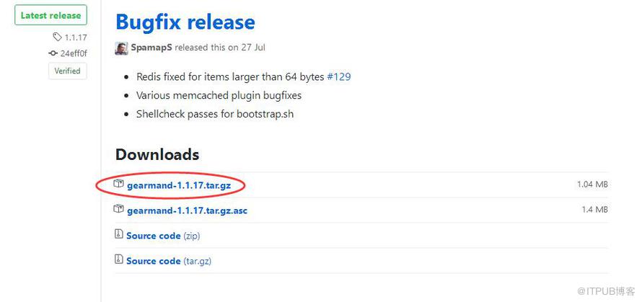The image size is (642, 302).
Task: Click the Latest release badge
Action: [50, 15]
